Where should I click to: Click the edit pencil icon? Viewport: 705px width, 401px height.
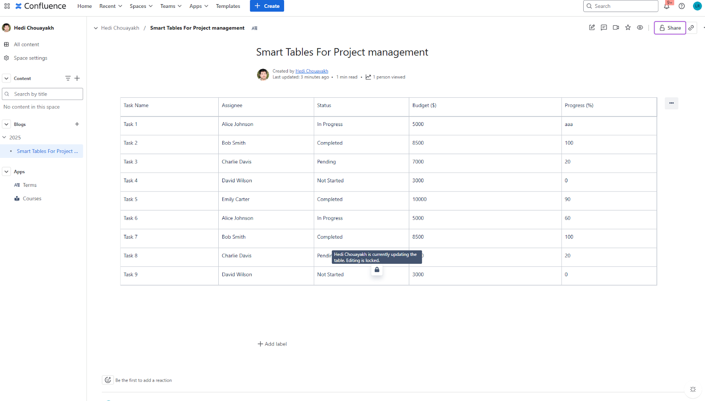coord(592,28)
